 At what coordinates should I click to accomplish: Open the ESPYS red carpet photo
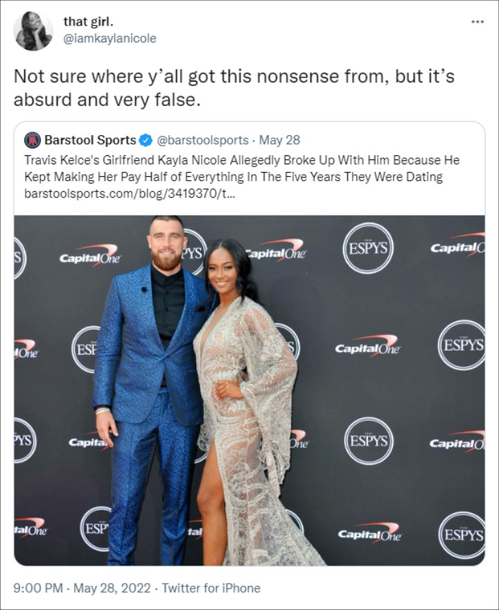(249, 390)
